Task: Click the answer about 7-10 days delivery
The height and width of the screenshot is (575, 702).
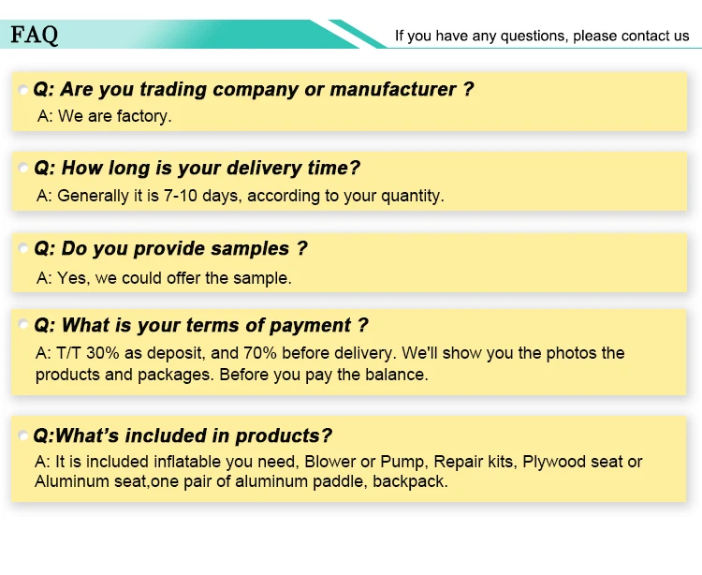Action: [241, 196]
